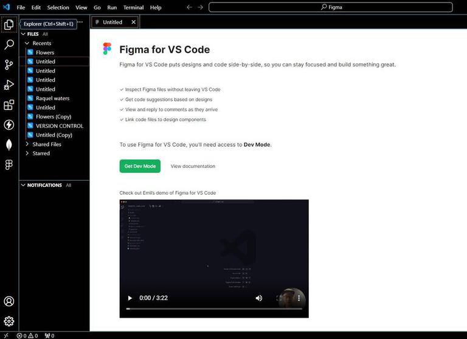
Task: Open the Manage gear icon
Action: pos(9,321)
